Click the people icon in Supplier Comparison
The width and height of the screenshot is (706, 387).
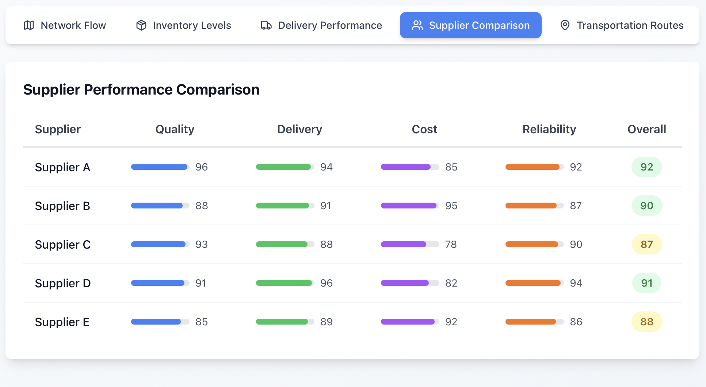pyautogui.click(x=417, y=25)
